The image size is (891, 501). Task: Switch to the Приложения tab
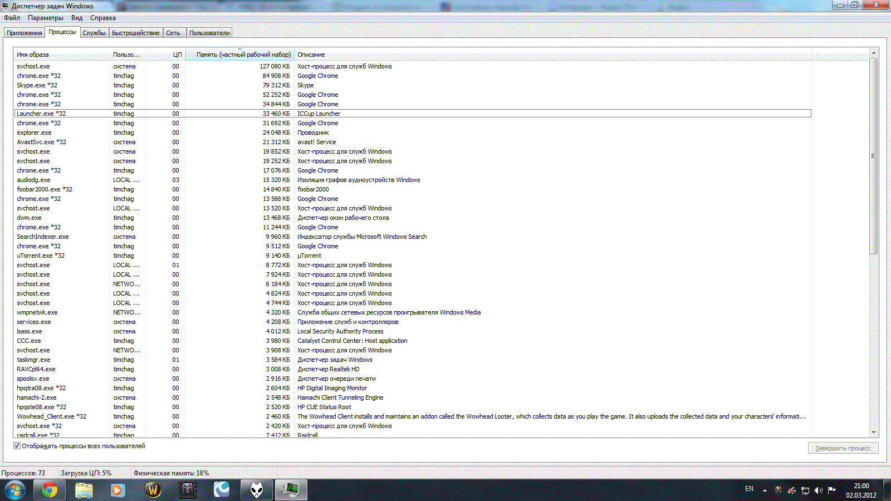click(x=25, y=33)
